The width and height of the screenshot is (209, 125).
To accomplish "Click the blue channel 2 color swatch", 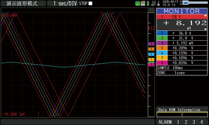I will click(162, 33).
